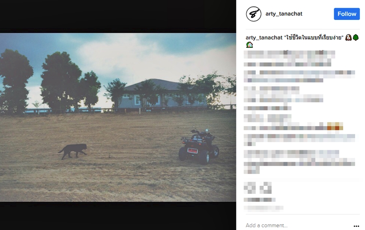Click the black dog in the photo
This screenshot has width=365, height=230.
pyautogui.click(x=73, y=151)
